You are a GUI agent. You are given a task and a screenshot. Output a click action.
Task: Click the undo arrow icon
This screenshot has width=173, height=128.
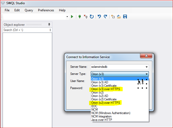[99, 17]
